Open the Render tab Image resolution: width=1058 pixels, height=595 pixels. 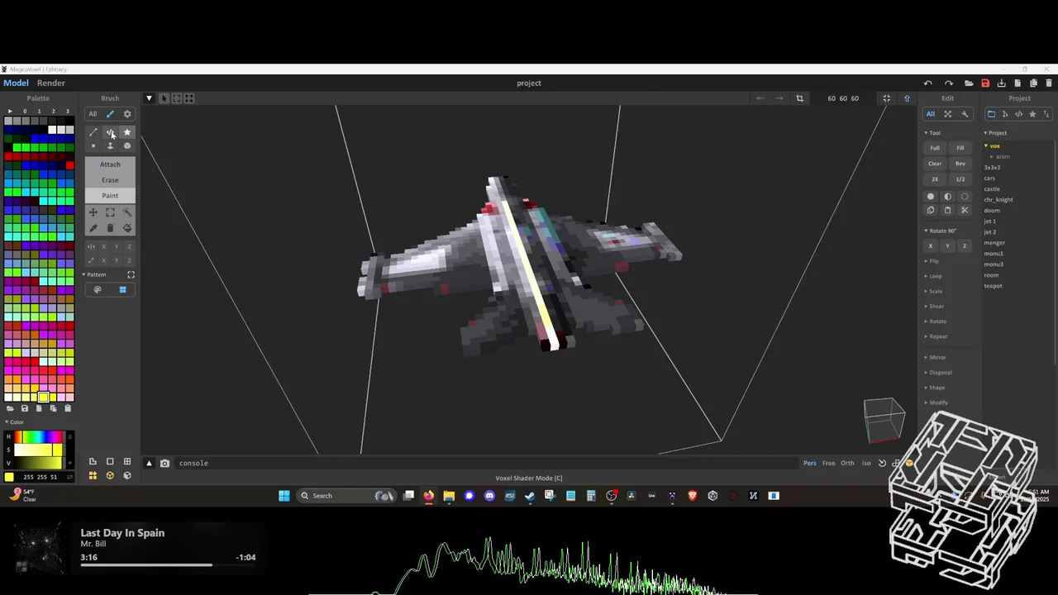[x=51, y=83]
